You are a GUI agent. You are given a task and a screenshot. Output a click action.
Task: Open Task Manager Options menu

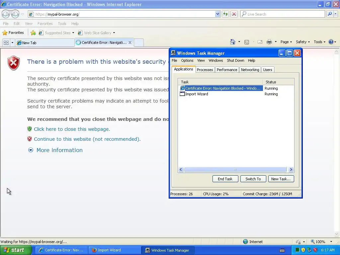[x=187, y=60]
